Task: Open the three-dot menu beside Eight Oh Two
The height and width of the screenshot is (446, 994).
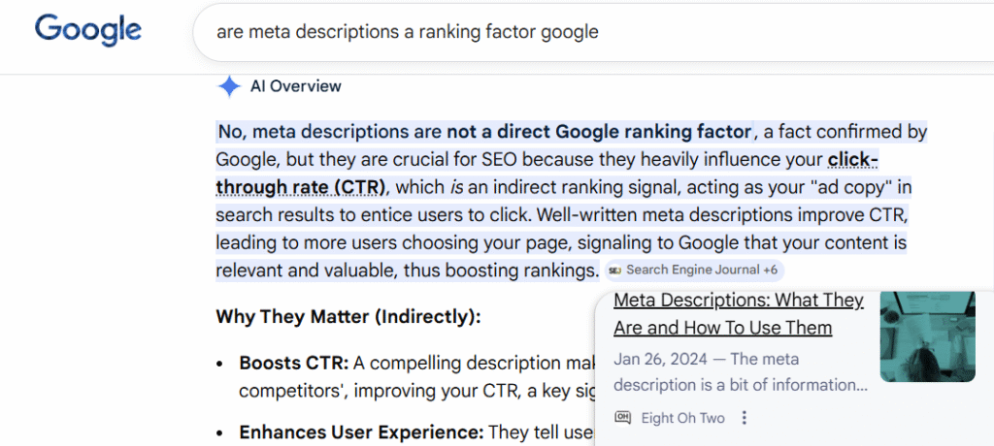Action: [745, 418]
